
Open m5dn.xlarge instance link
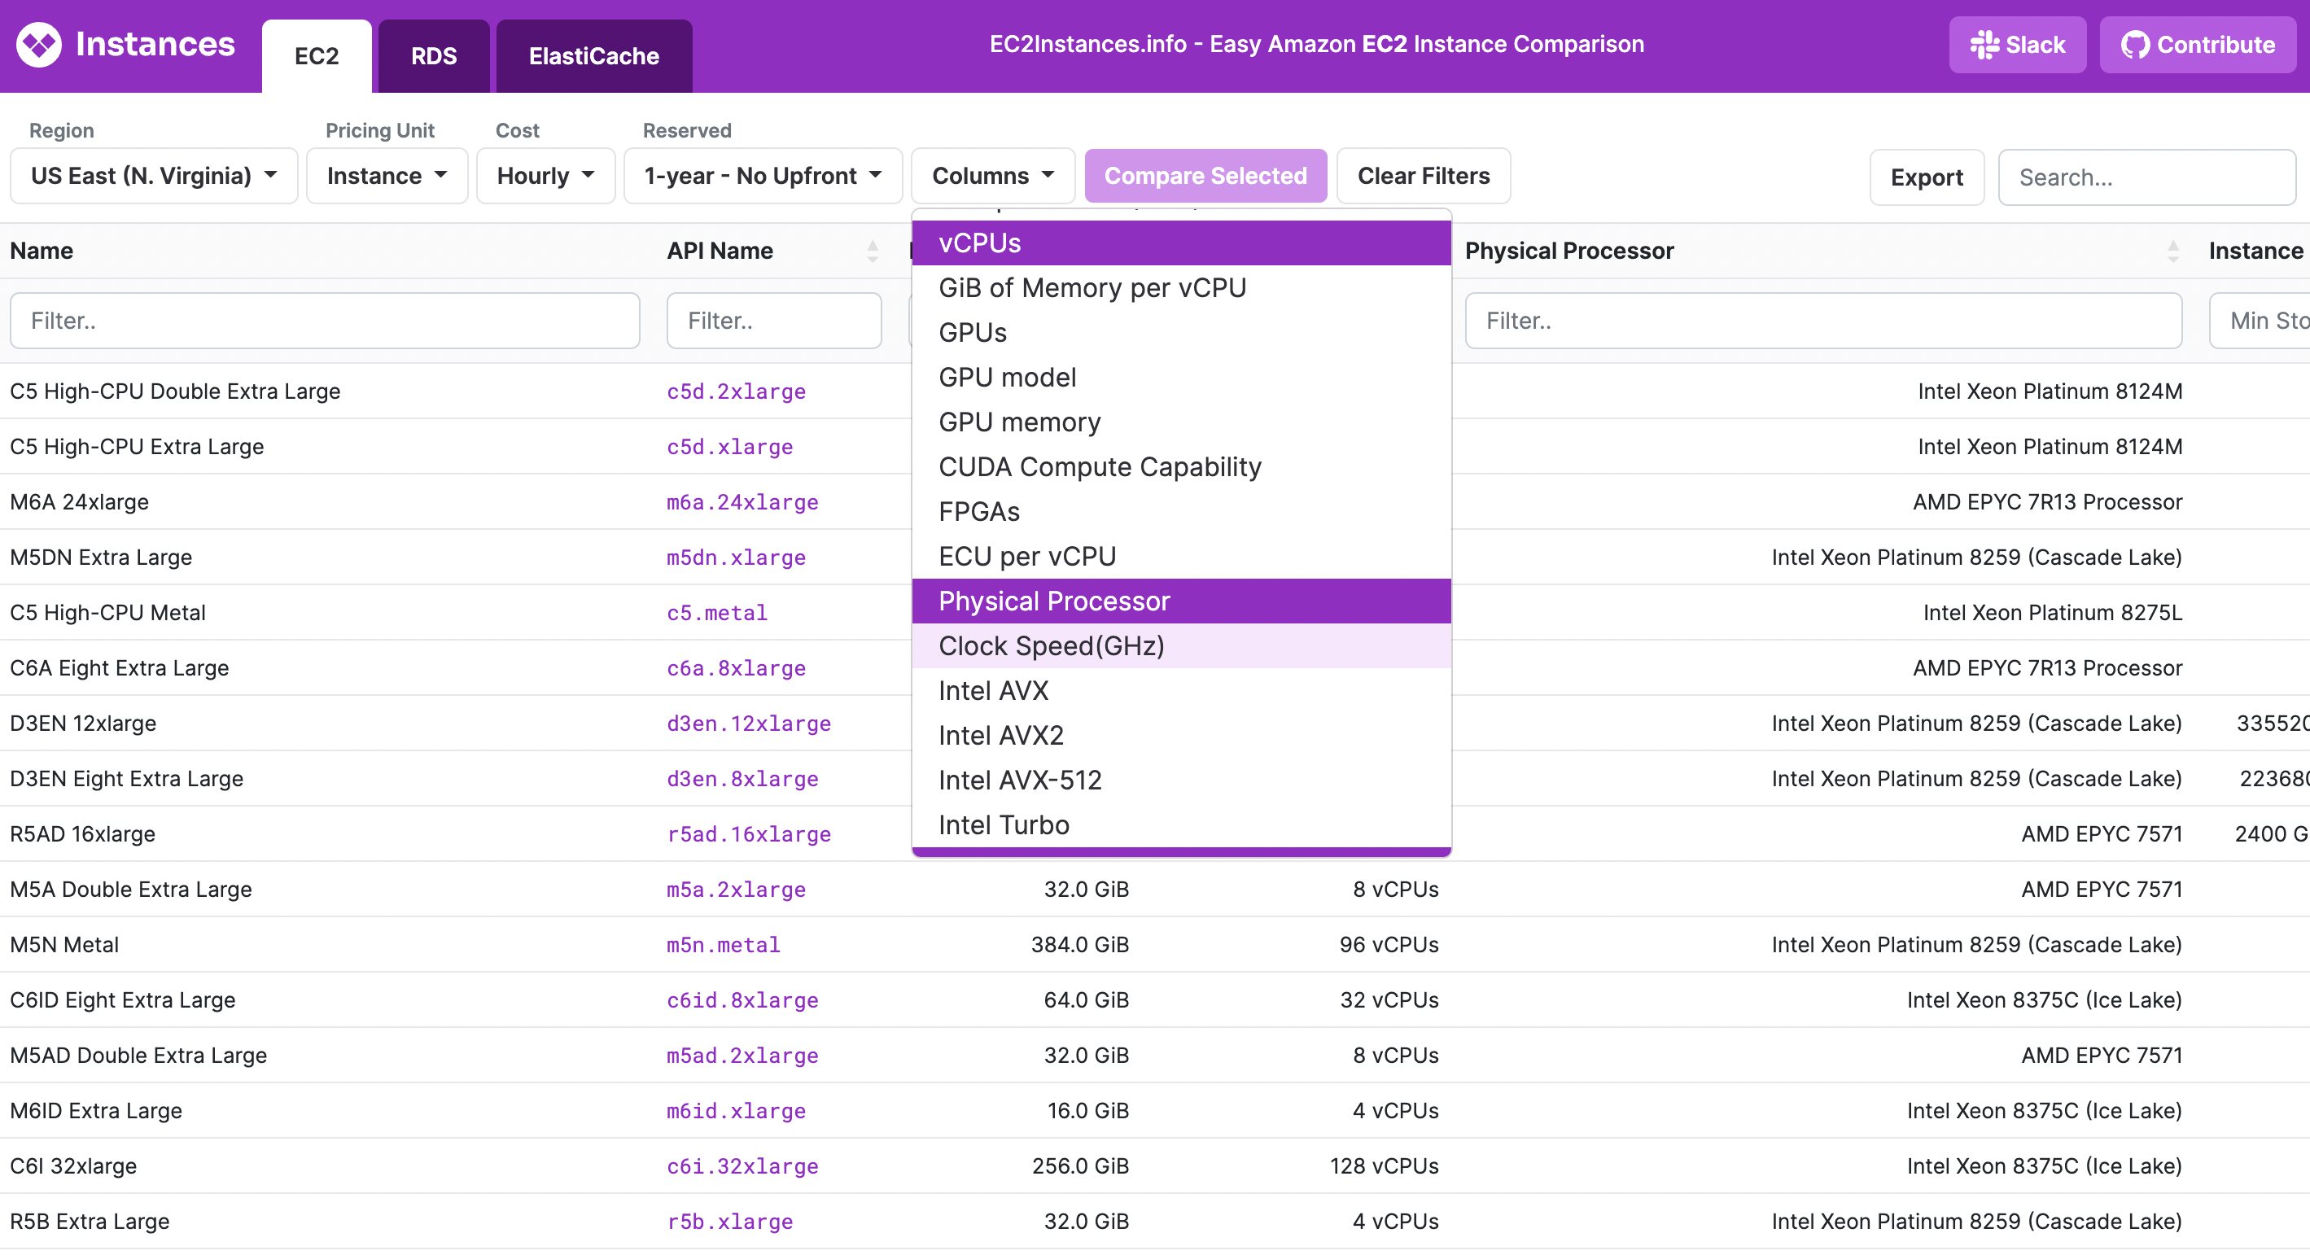[735, 558]
